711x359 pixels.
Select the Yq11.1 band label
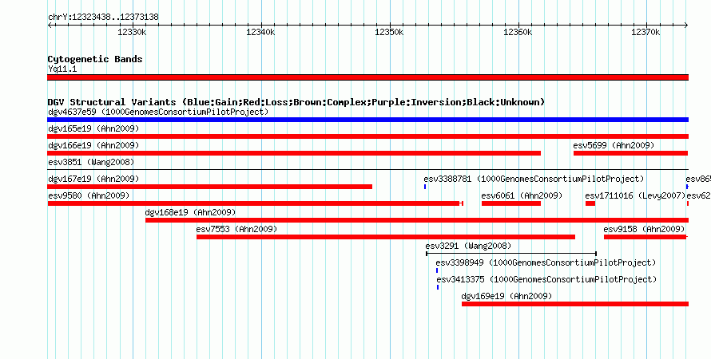click(62, 69)
